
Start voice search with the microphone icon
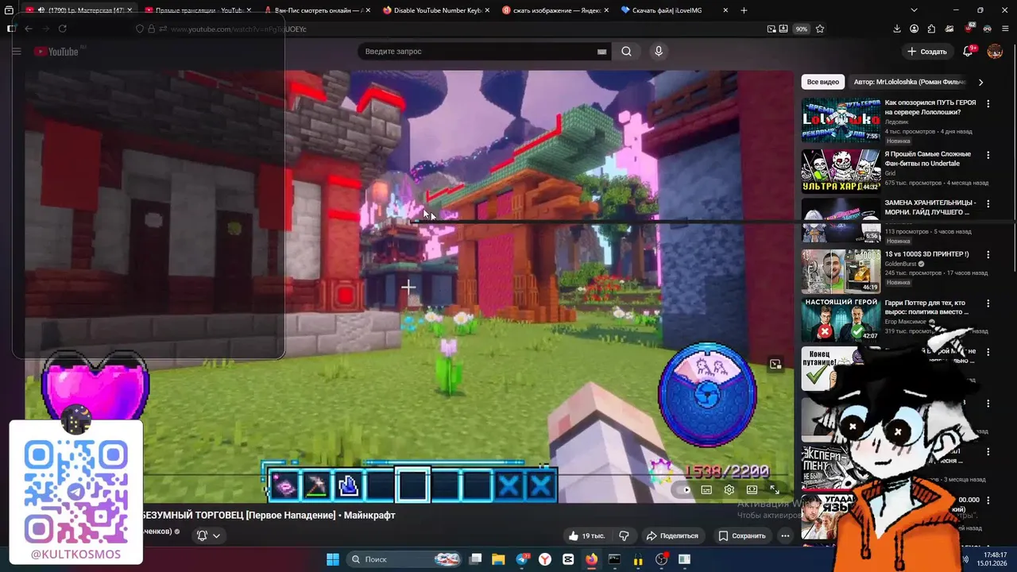(658, 52)
